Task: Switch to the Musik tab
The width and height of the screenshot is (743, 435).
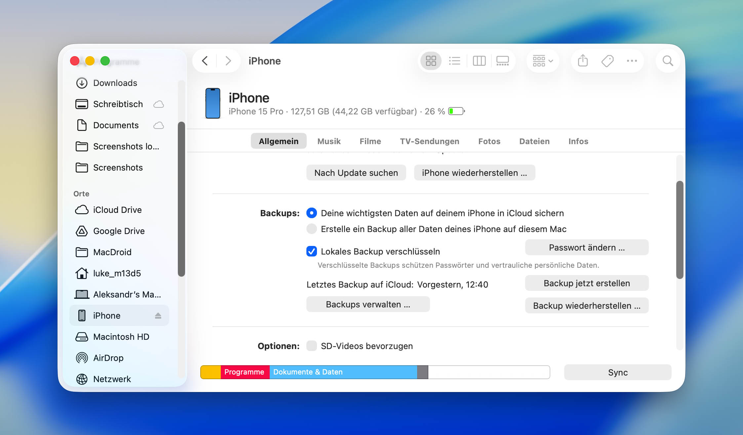Action: (329, 141)
